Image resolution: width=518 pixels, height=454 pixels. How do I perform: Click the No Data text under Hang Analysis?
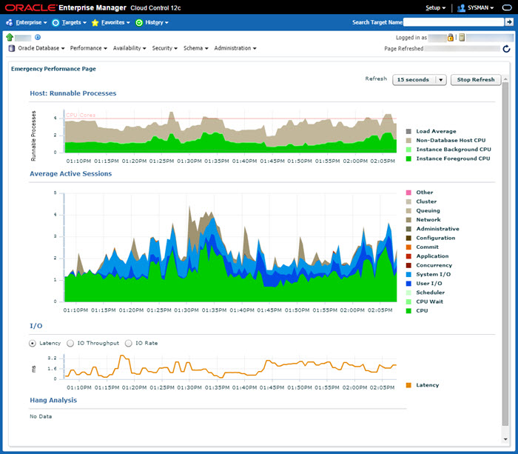tap(41, 416)
